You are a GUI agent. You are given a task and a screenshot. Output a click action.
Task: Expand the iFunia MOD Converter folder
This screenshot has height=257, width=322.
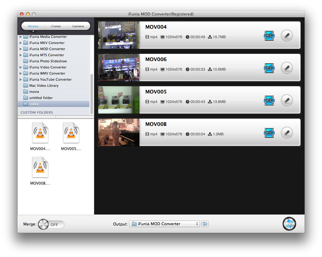[20, 49]
